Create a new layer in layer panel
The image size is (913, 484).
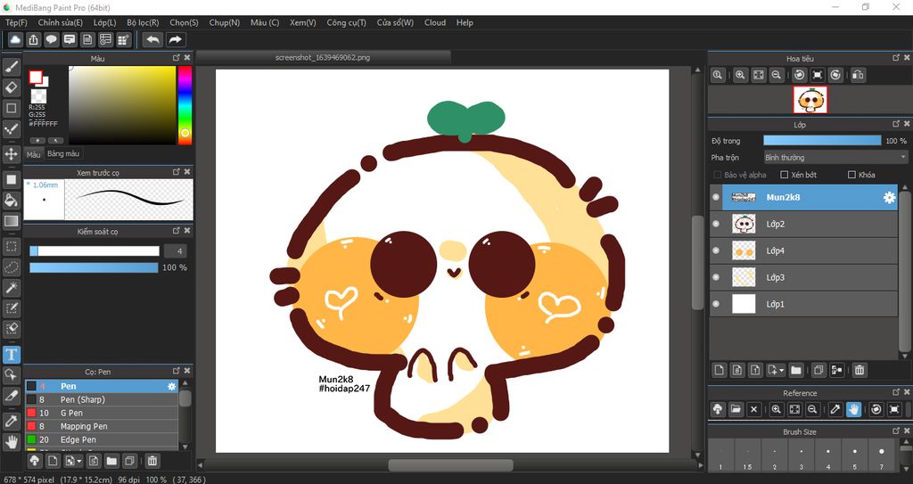[720, 370]
